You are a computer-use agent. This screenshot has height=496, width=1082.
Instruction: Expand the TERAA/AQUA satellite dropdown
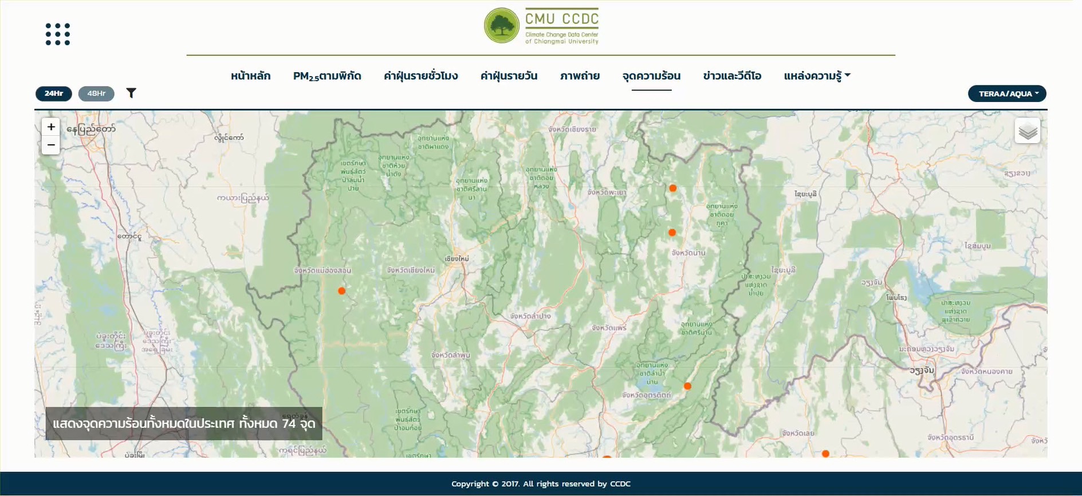[x=1007, y=93]
